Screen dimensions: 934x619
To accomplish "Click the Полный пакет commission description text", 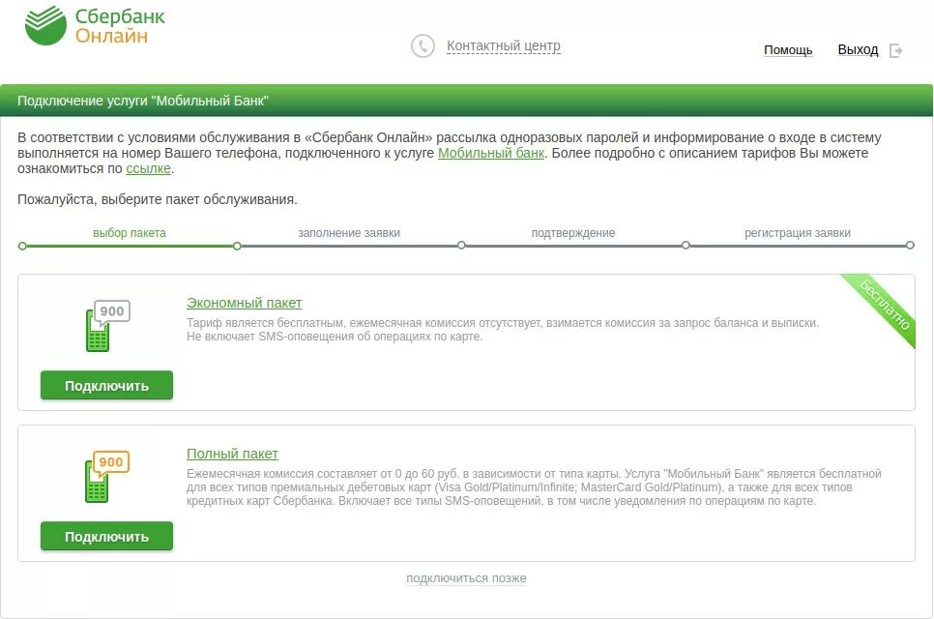I will point(534,487).
